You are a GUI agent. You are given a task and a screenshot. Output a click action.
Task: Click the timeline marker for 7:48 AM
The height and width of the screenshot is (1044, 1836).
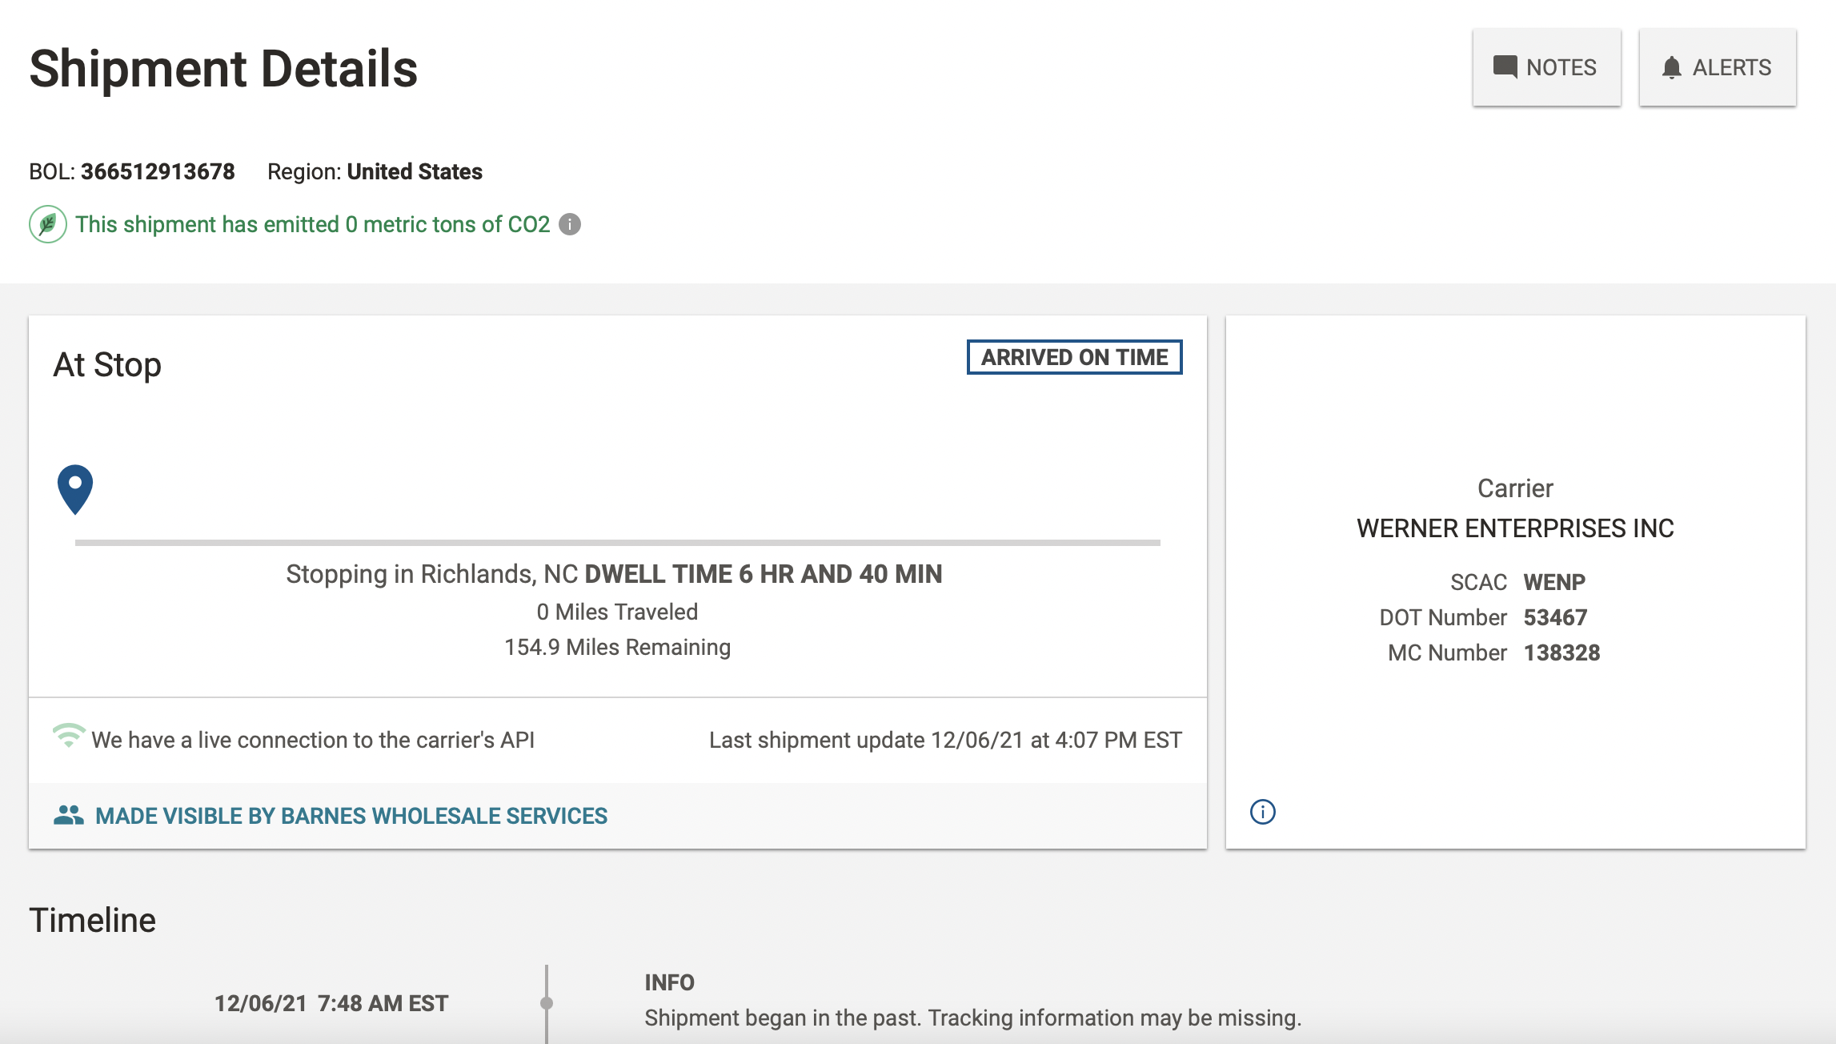coord(547,1003)
